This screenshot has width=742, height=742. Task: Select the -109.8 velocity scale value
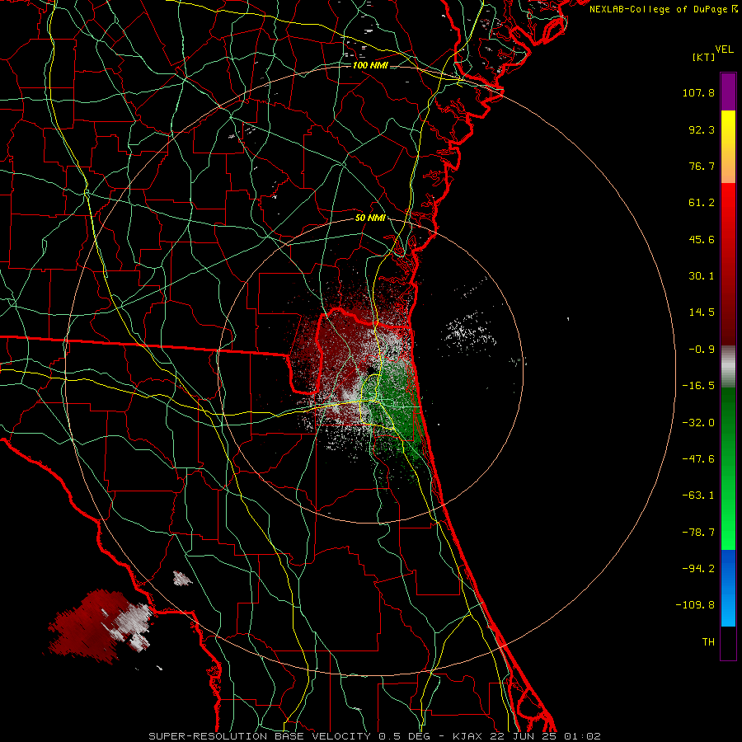[x=695, y=605]
